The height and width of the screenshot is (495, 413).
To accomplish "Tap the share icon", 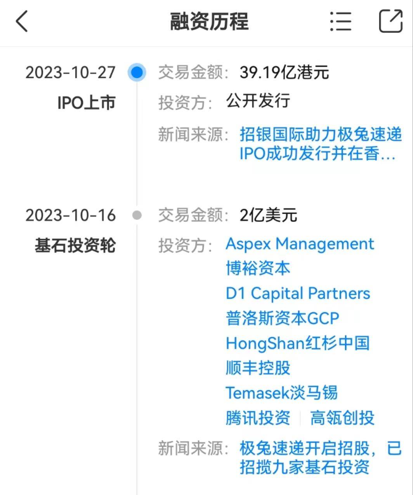I will point(390,21).
